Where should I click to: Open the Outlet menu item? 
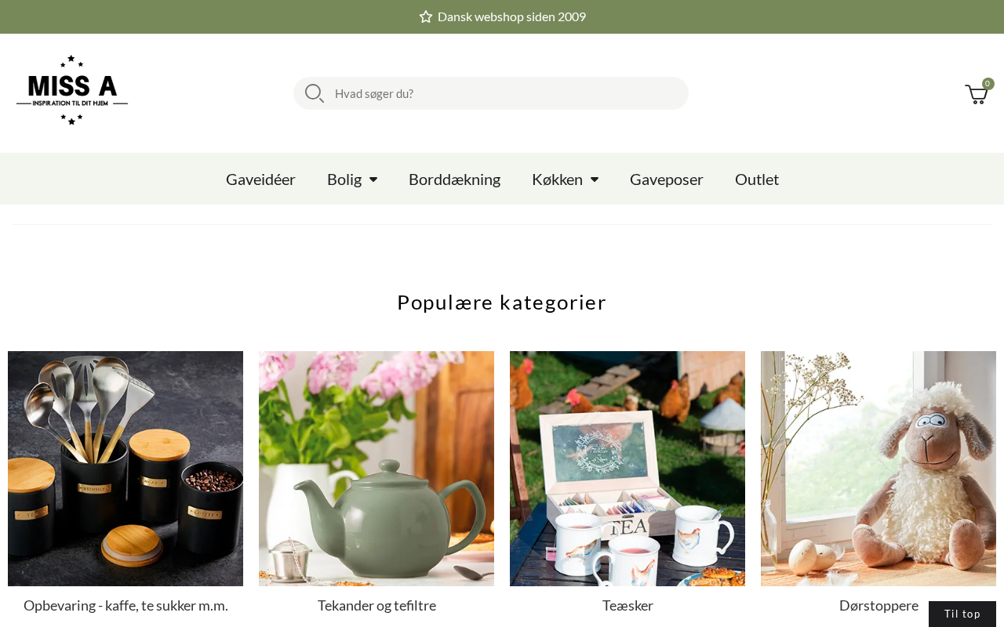[757, 179]
